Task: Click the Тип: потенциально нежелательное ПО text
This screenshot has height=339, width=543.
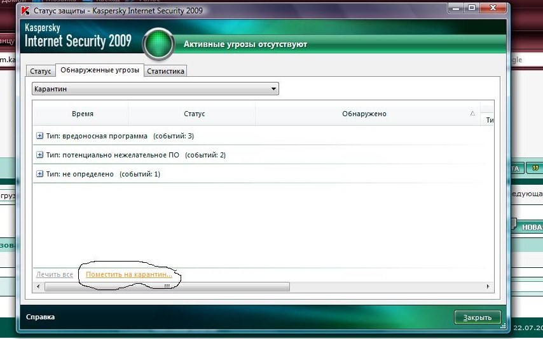Action: (136, 155)
